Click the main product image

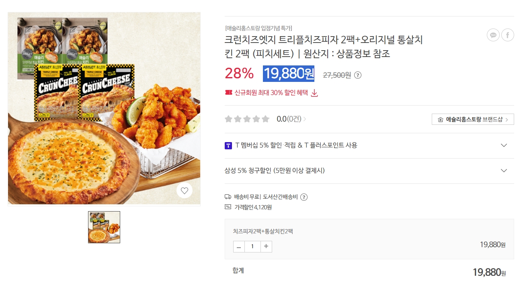[x=104, y=108]
